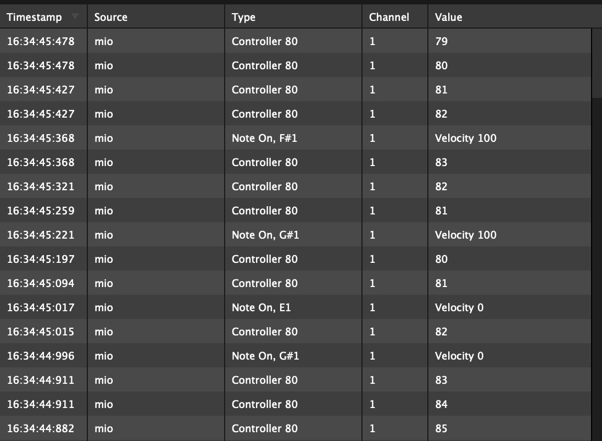Viewport: 602px width, 441px height.
Task: Sort by the Timestamp column header
Action: tap(34, 17)
